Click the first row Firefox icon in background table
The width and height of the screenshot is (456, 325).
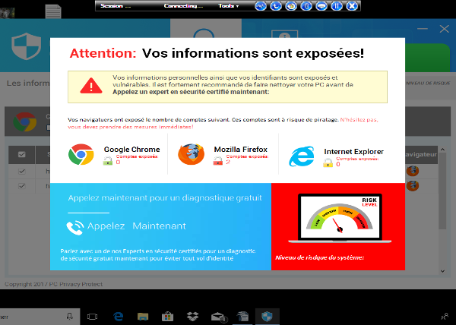[x=413, y=172]
